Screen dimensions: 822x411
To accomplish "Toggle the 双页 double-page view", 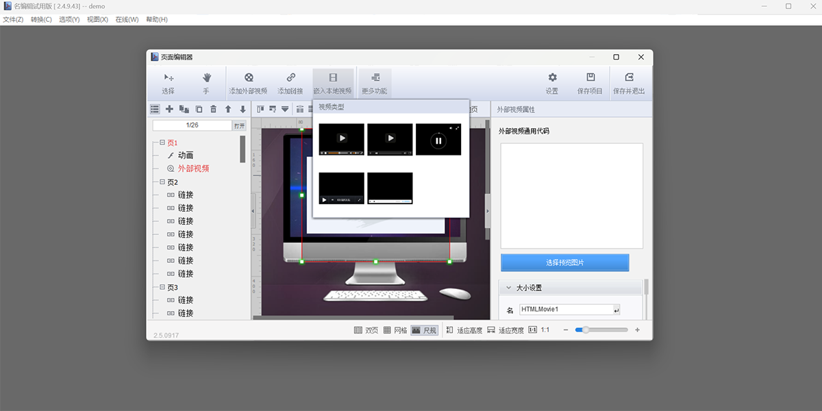I will (366, 330).
